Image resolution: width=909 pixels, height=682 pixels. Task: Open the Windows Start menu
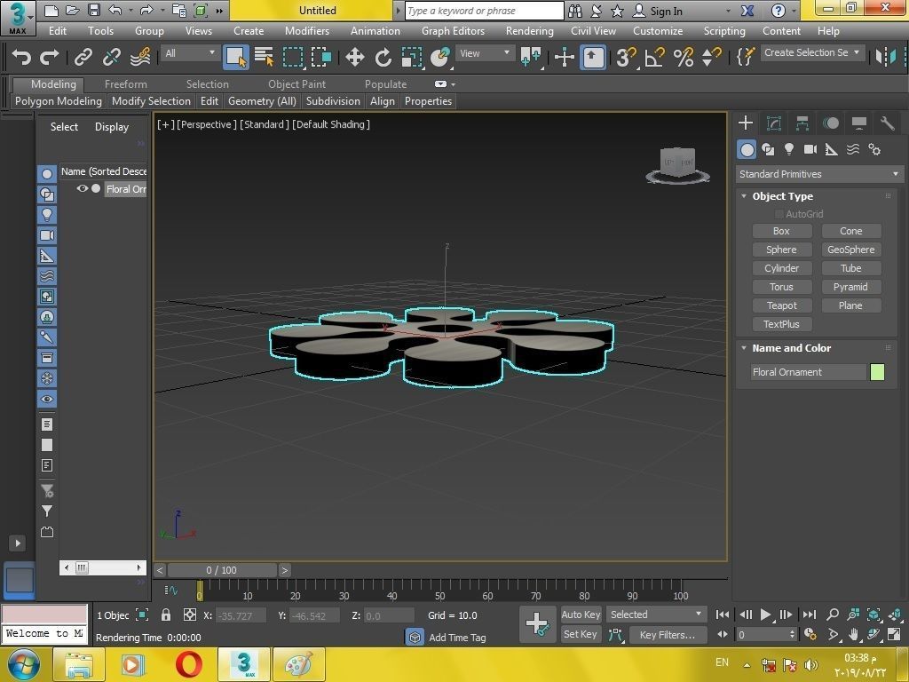(24, 664)
